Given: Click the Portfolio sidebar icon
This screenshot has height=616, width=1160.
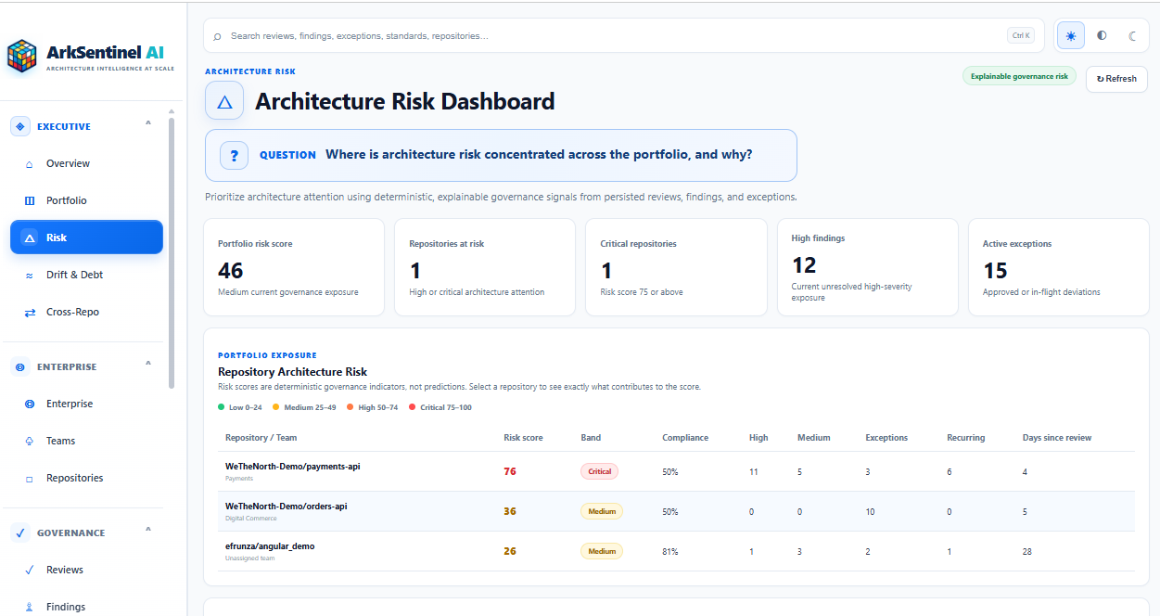Looking at the screenshot, I should [29, 200].
